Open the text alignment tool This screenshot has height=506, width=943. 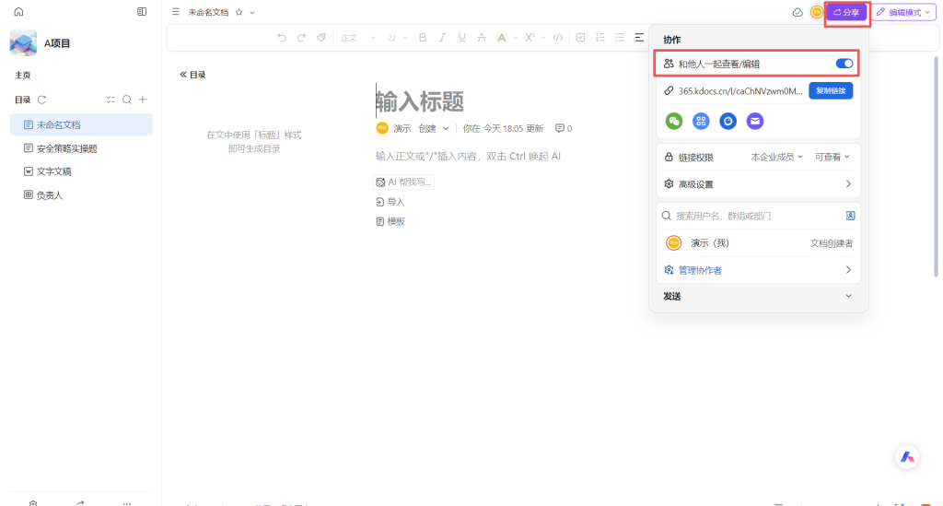coord(639,37)
